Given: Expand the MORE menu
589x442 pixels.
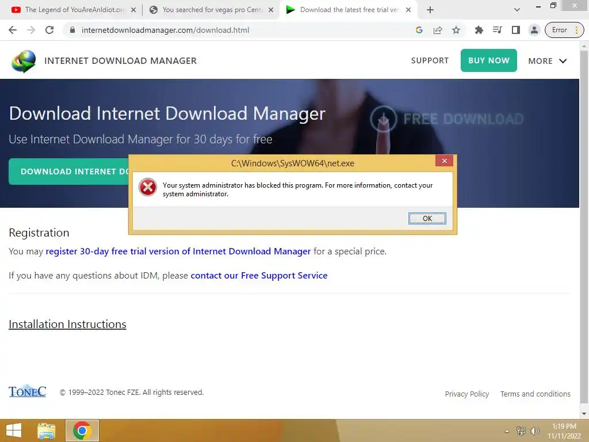Looking at the screenshot, I should tap(548, 61).
